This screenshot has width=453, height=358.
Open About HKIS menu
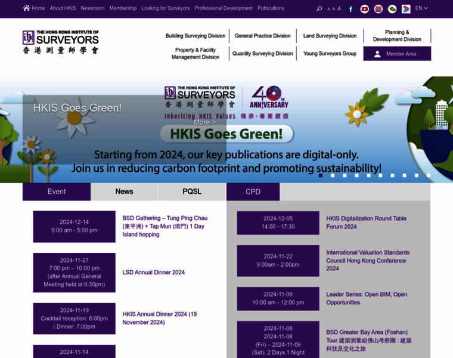[63, 8]
